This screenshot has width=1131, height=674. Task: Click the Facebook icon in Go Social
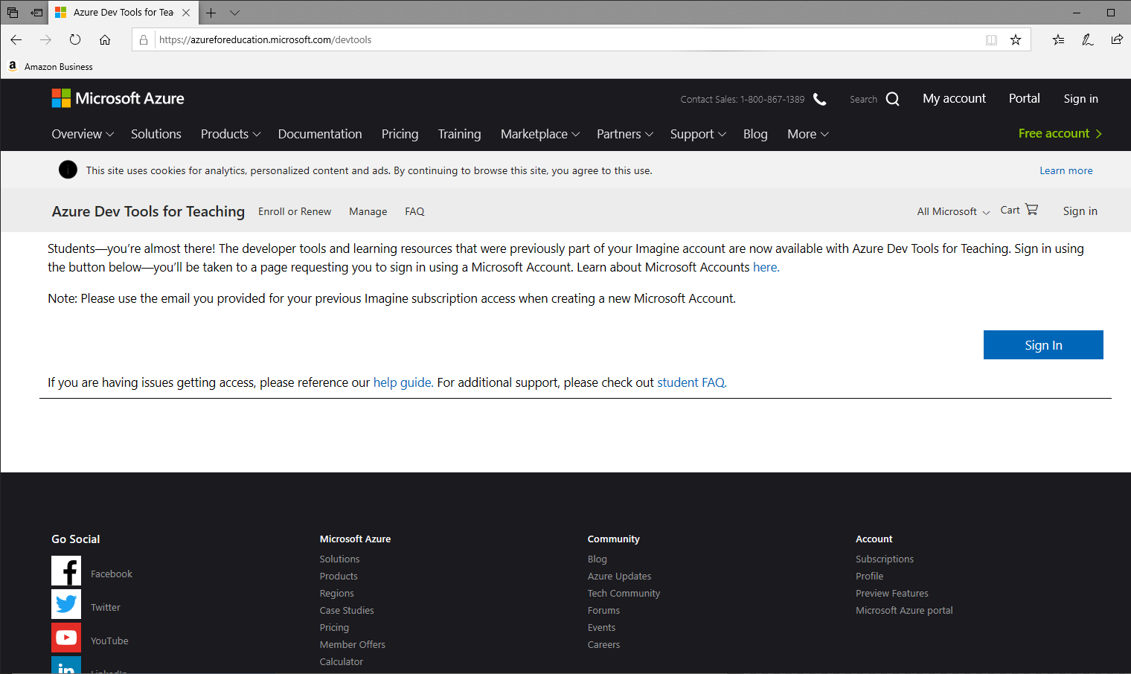[66, 571]
